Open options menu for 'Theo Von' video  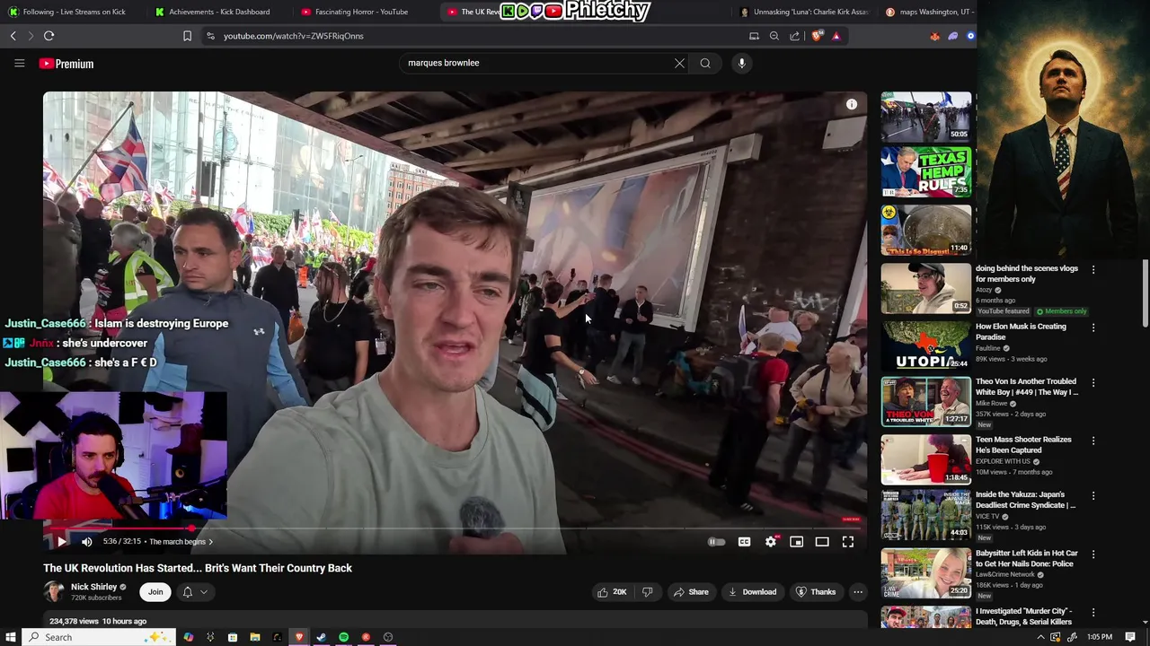coord(1093,382)
